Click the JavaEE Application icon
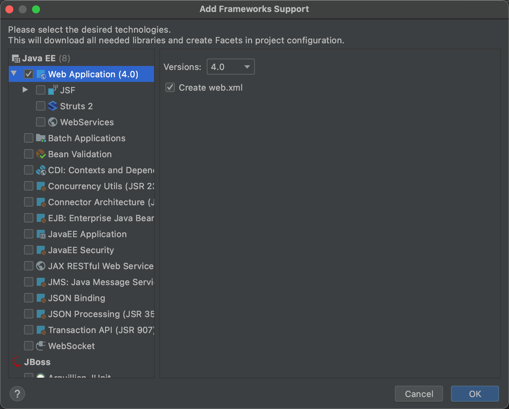The image size is (509, 409). coord(41,234)
